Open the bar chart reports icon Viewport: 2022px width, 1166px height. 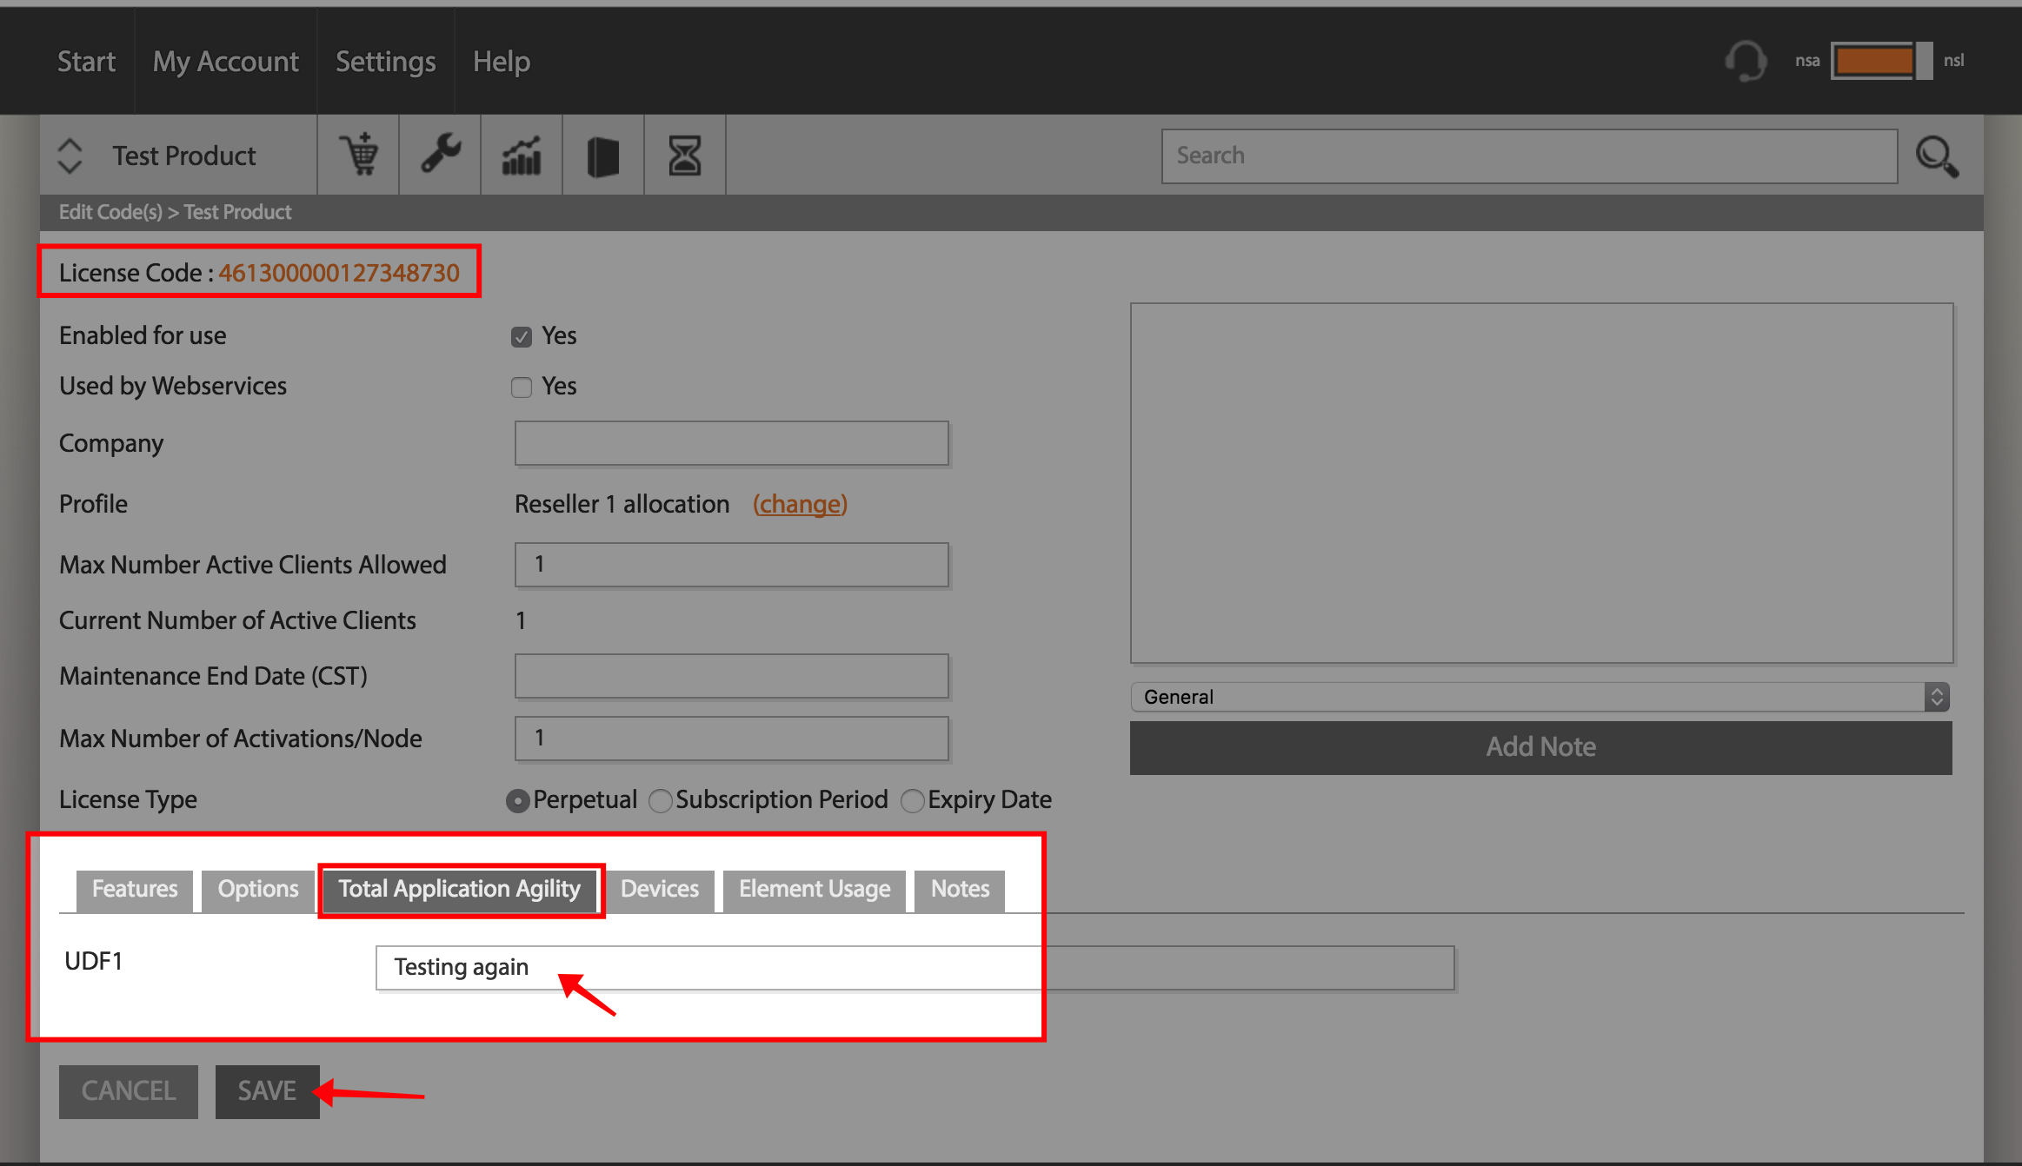(x=522, y=156)
